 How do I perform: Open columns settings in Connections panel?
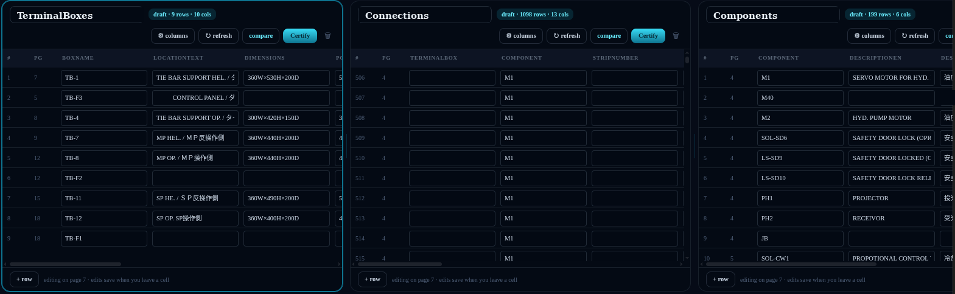coord(521,36)
